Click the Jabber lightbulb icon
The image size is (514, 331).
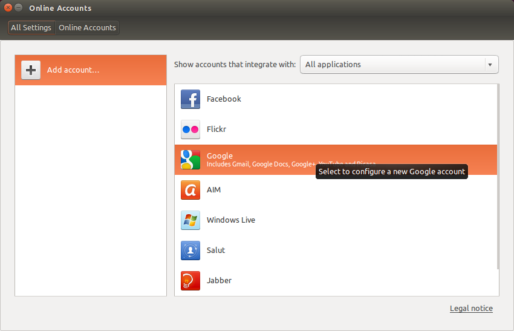click(x=190, y=281)
